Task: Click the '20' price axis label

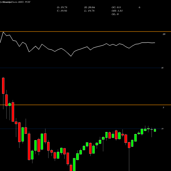Action: [162, 129]
